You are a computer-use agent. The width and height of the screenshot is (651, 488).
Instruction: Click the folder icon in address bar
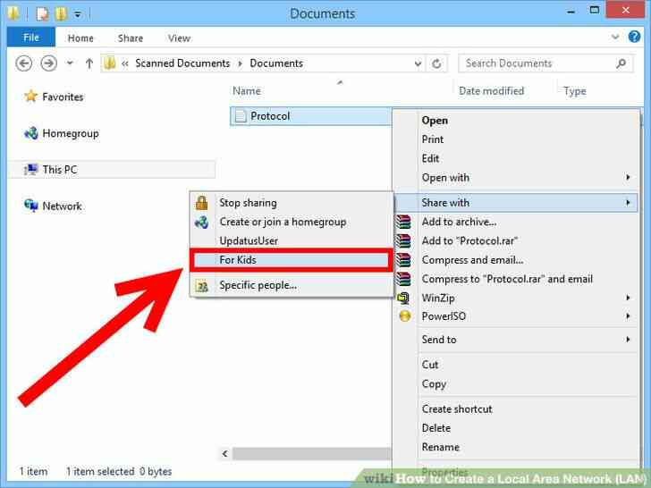(x=110, y=63)
